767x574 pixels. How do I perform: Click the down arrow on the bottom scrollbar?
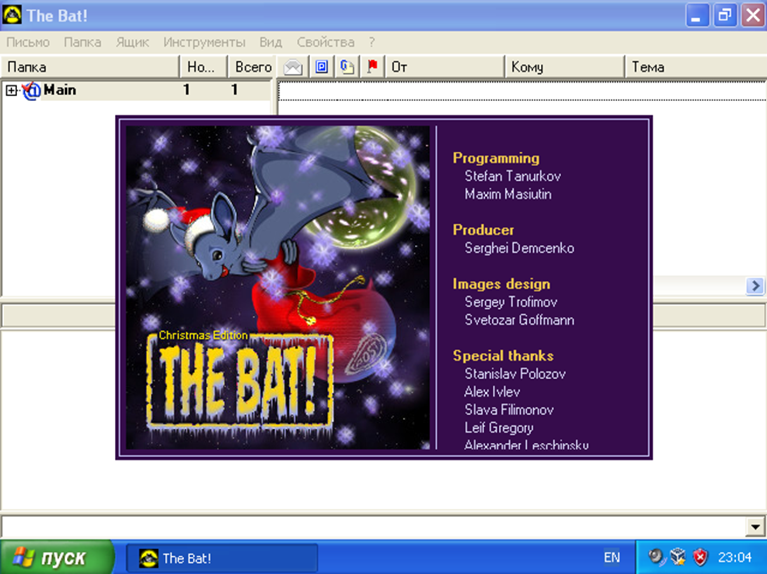(x=756, y=526)
